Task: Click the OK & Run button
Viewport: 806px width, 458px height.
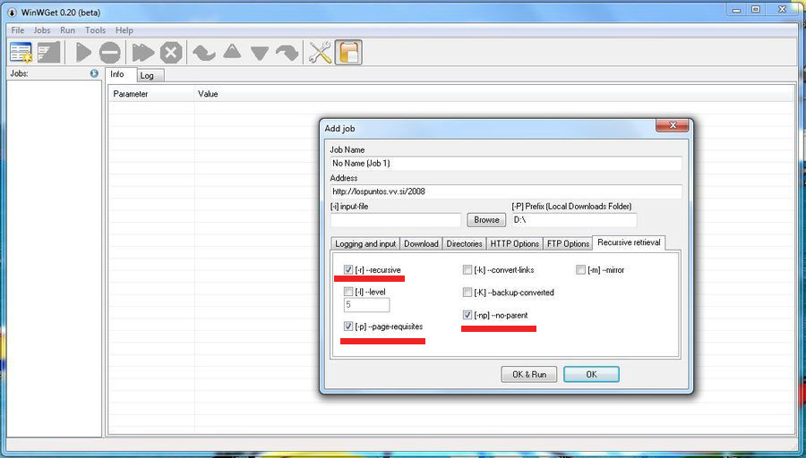Action: pos(529,374)
